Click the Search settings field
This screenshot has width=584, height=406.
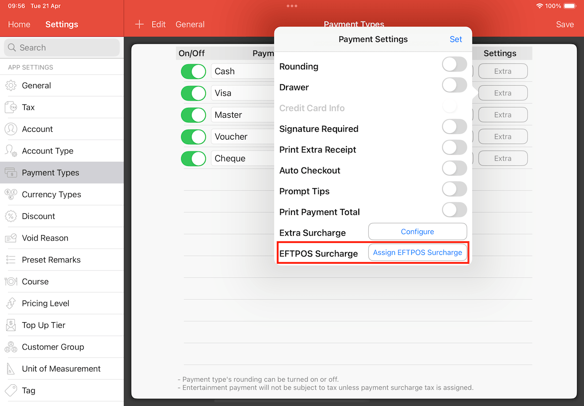(x=62, y=48)
